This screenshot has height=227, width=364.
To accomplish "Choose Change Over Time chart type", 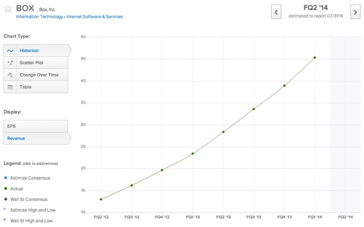I will pos(36,75).
